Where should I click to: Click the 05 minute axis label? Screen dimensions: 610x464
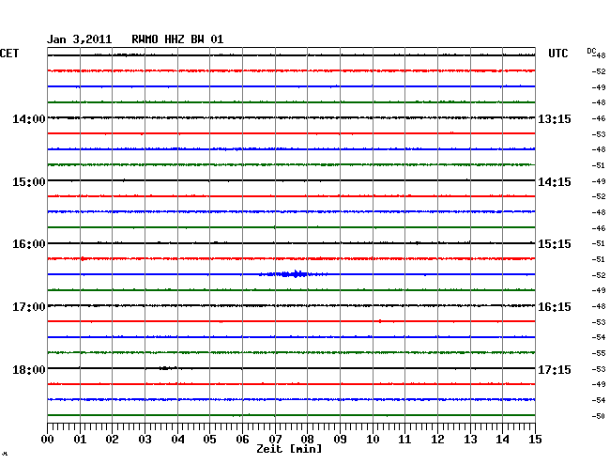[209, 440]
